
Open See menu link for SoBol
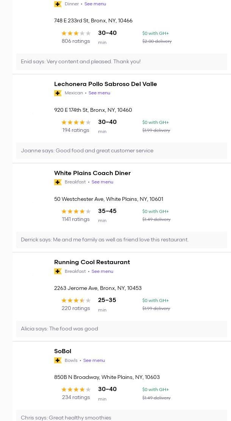pos(94,360)
